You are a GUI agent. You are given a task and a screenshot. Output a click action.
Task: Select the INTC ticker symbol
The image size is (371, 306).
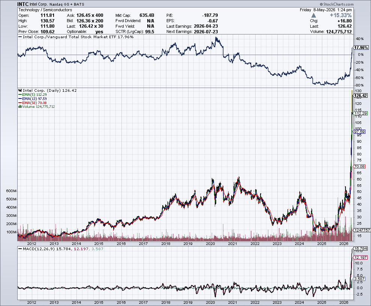[23, 4]
